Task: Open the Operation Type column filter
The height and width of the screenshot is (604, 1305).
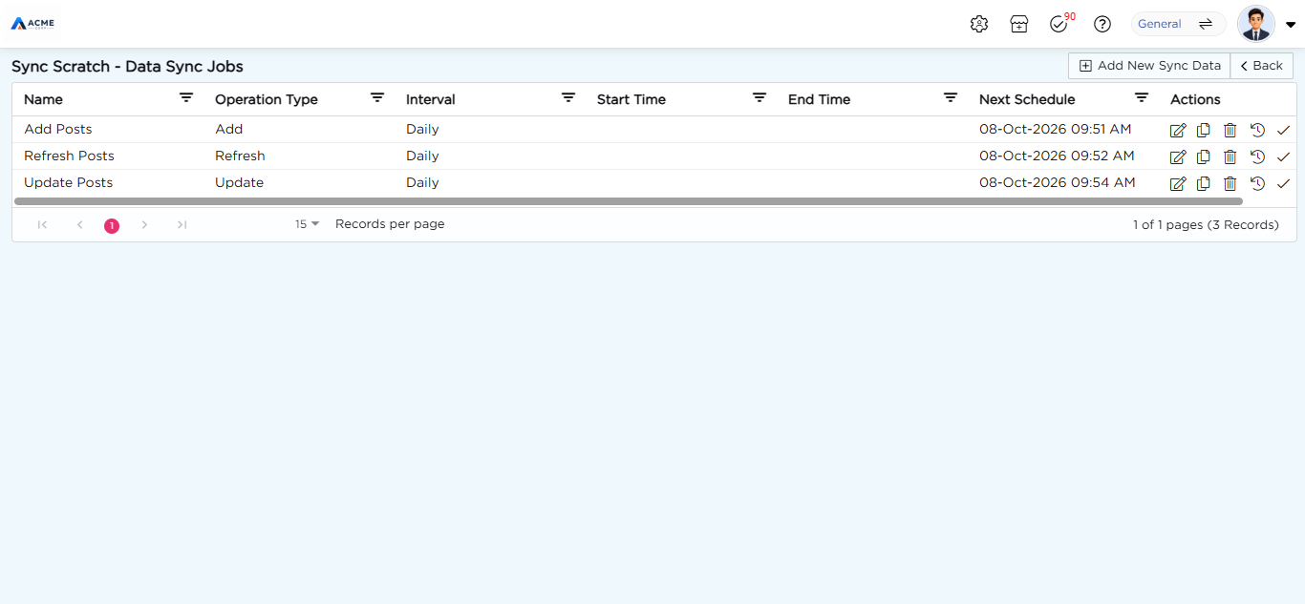Action: (377, 97)
